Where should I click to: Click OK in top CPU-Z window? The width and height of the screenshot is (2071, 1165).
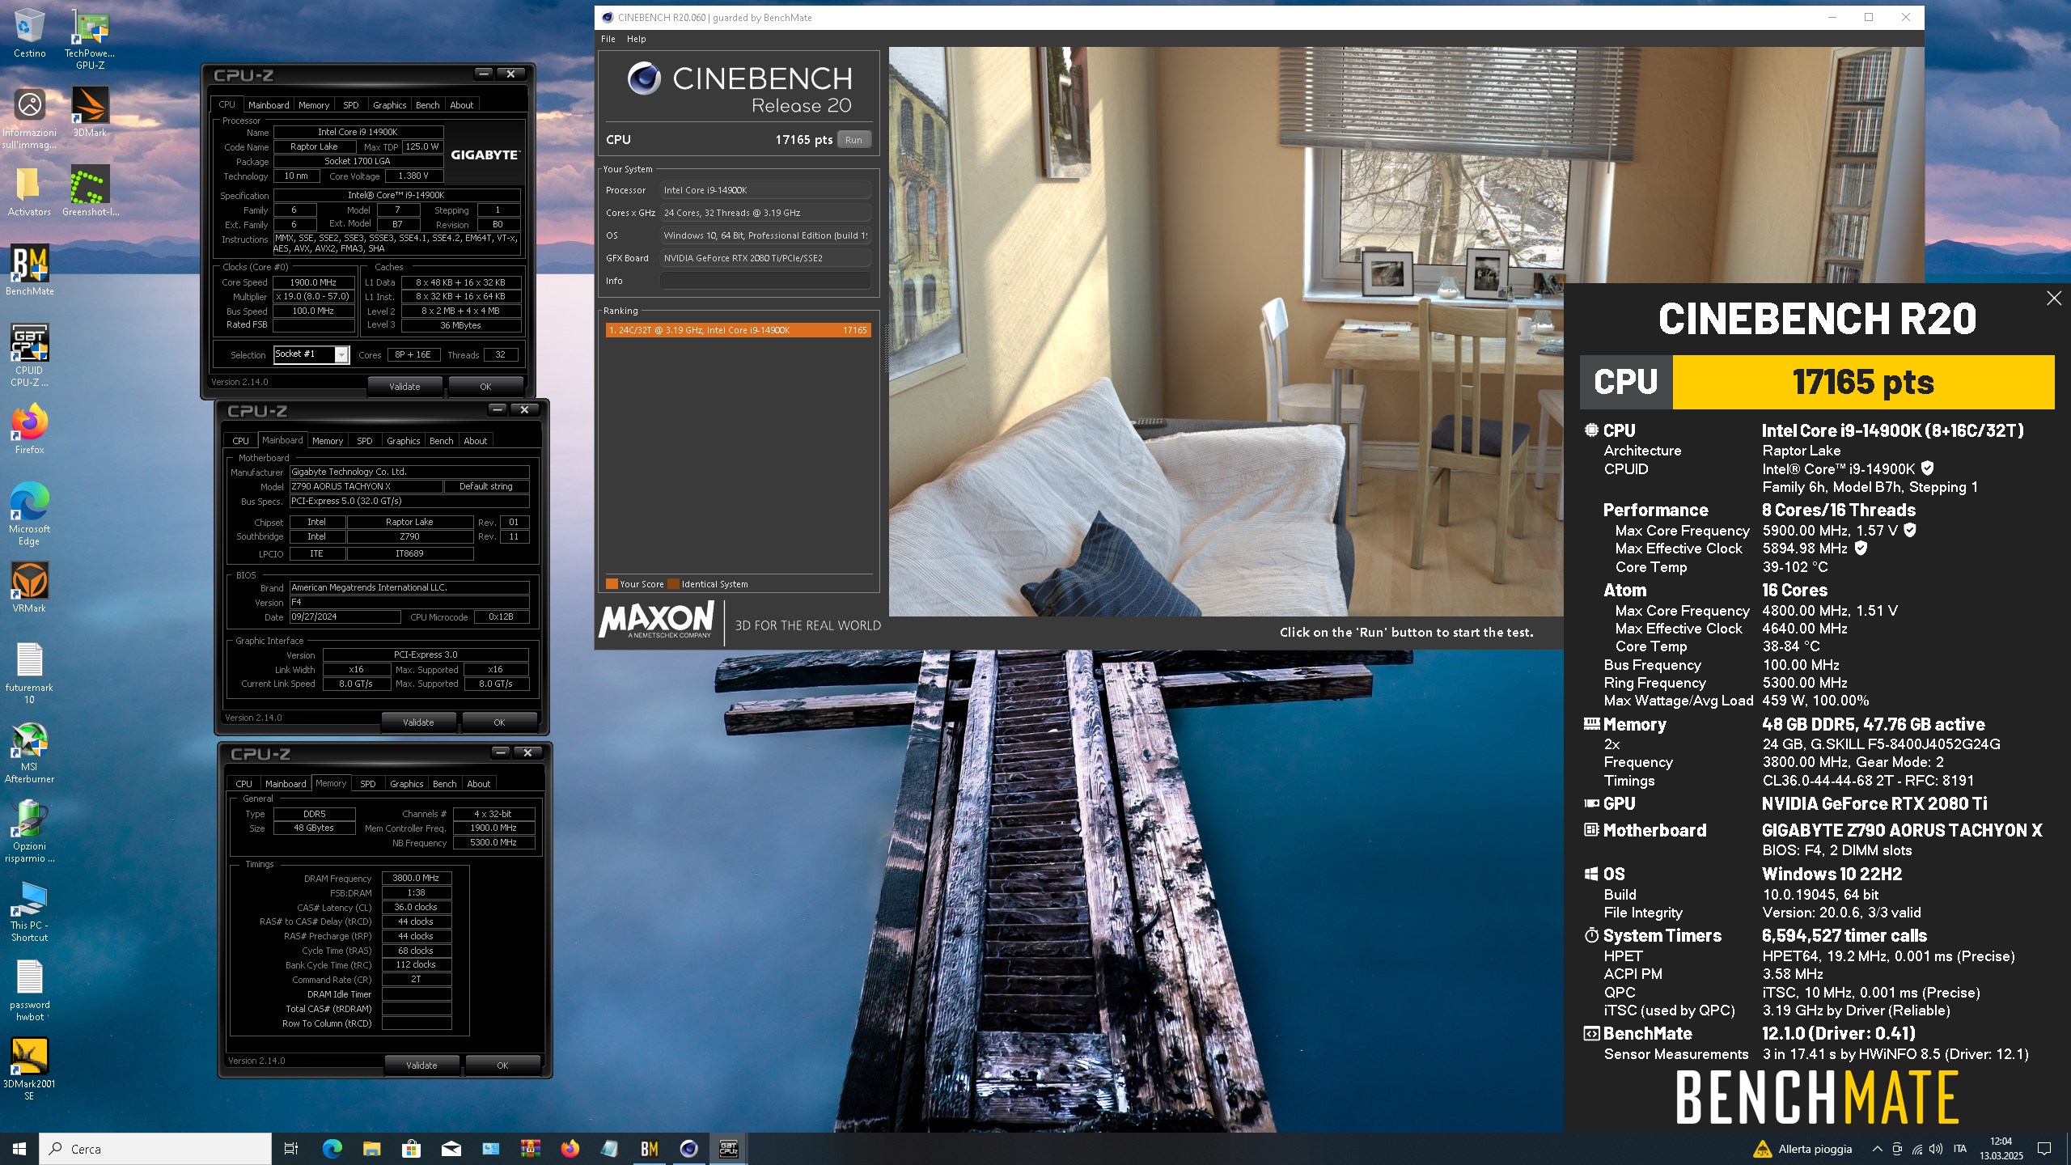click(x=485, y=387)
